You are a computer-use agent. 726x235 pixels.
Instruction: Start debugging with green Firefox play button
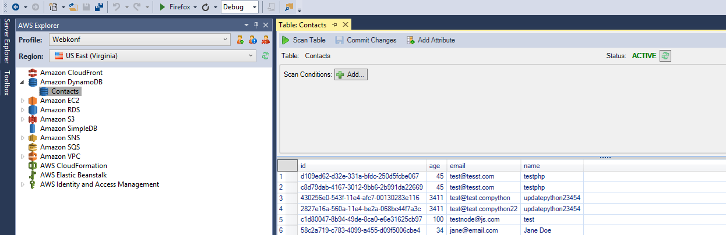163,7
